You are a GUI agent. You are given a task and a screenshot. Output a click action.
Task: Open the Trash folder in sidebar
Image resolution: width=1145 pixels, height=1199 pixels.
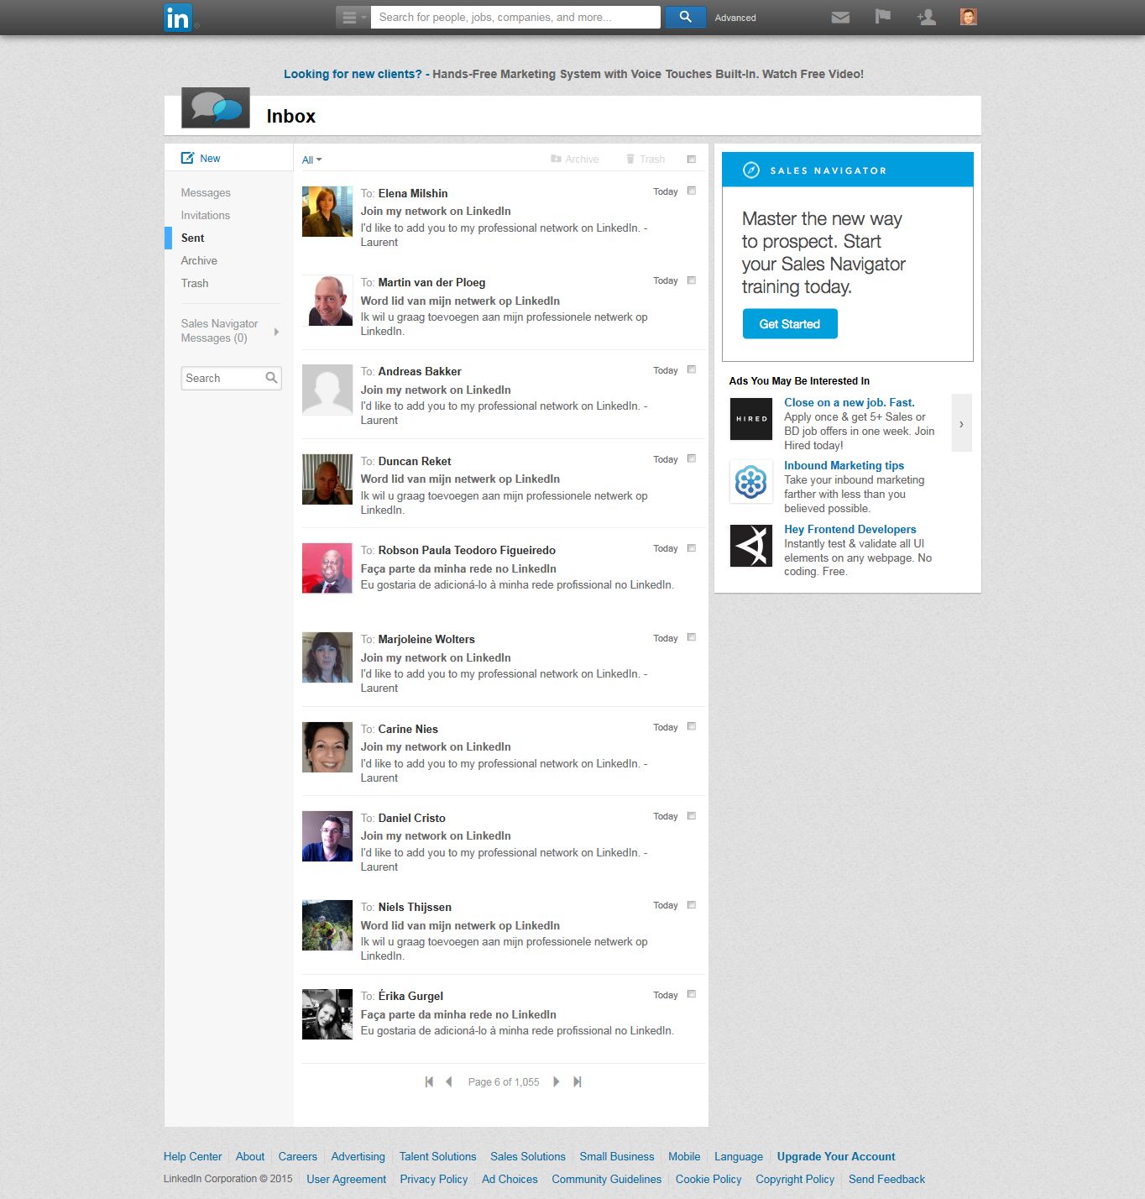click(195, 284)
